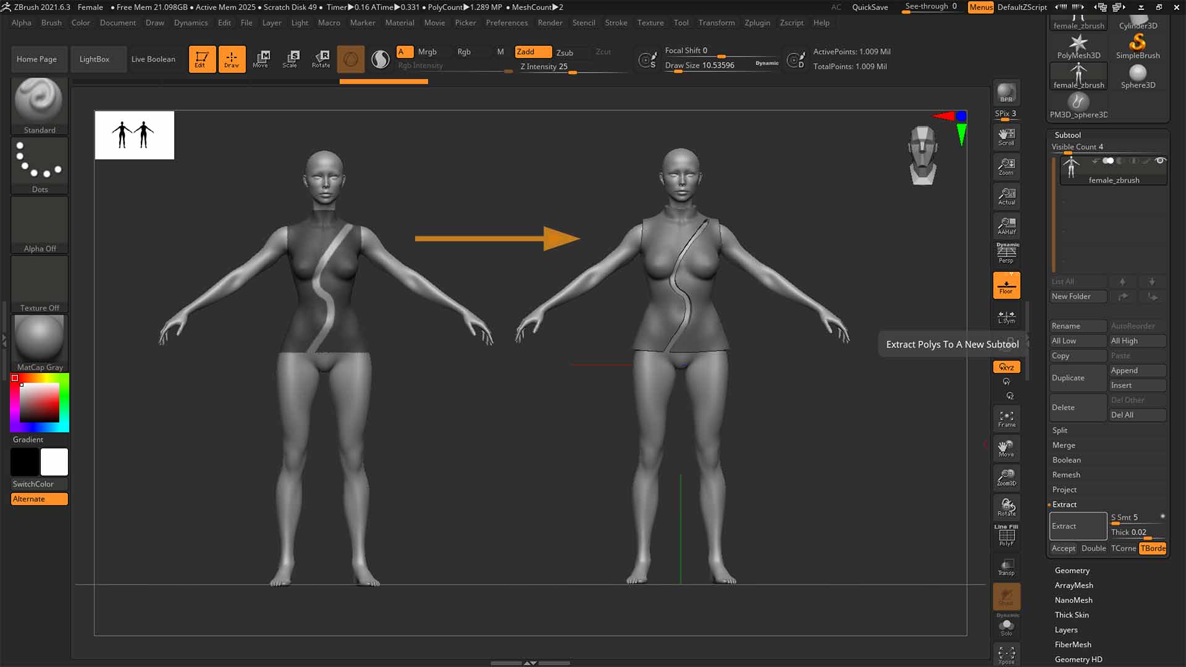
Task: Click the LightBox button
Action: [x=95, y=59]
